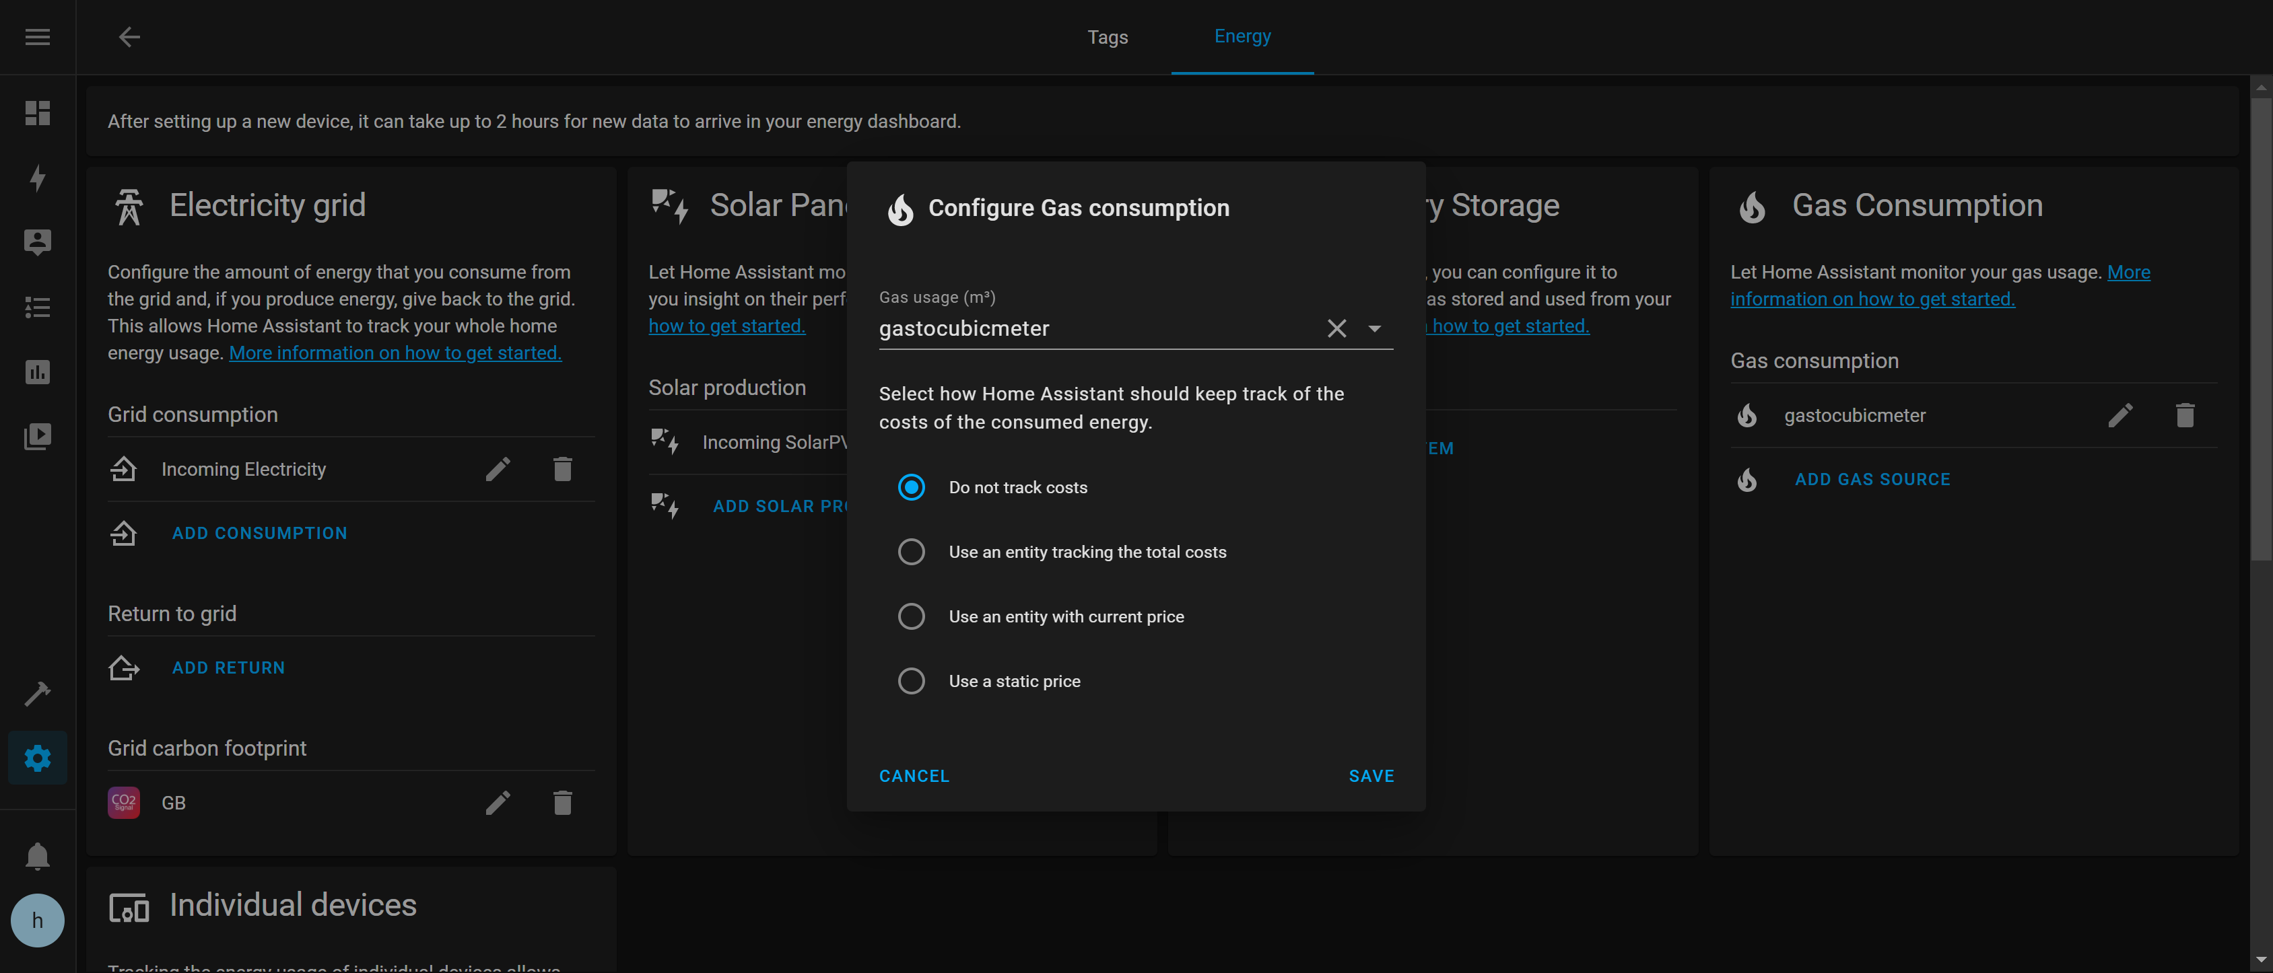The image size is (2273, 973).
Task: Click Add Gas Source
Action: point(1872,479)
